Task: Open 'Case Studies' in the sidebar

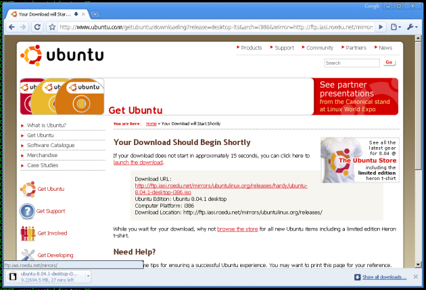Action: (x=43, y=165)
